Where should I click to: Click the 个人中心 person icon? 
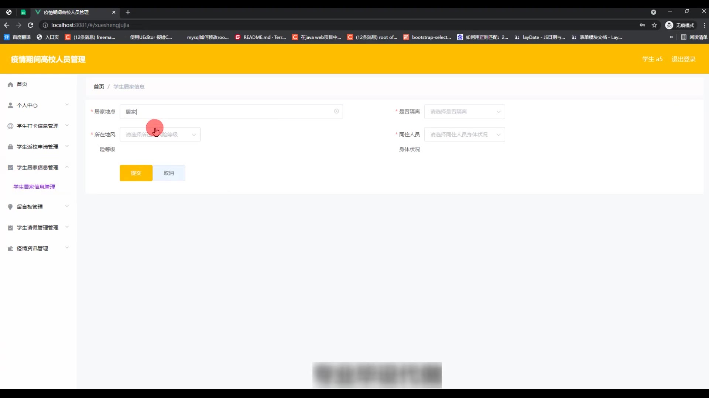tap(10, 105)
